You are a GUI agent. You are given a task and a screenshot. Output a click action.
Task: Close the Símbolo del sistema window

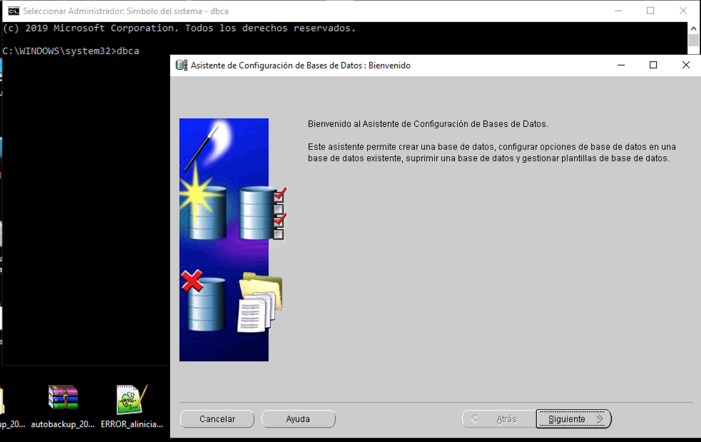683,11
